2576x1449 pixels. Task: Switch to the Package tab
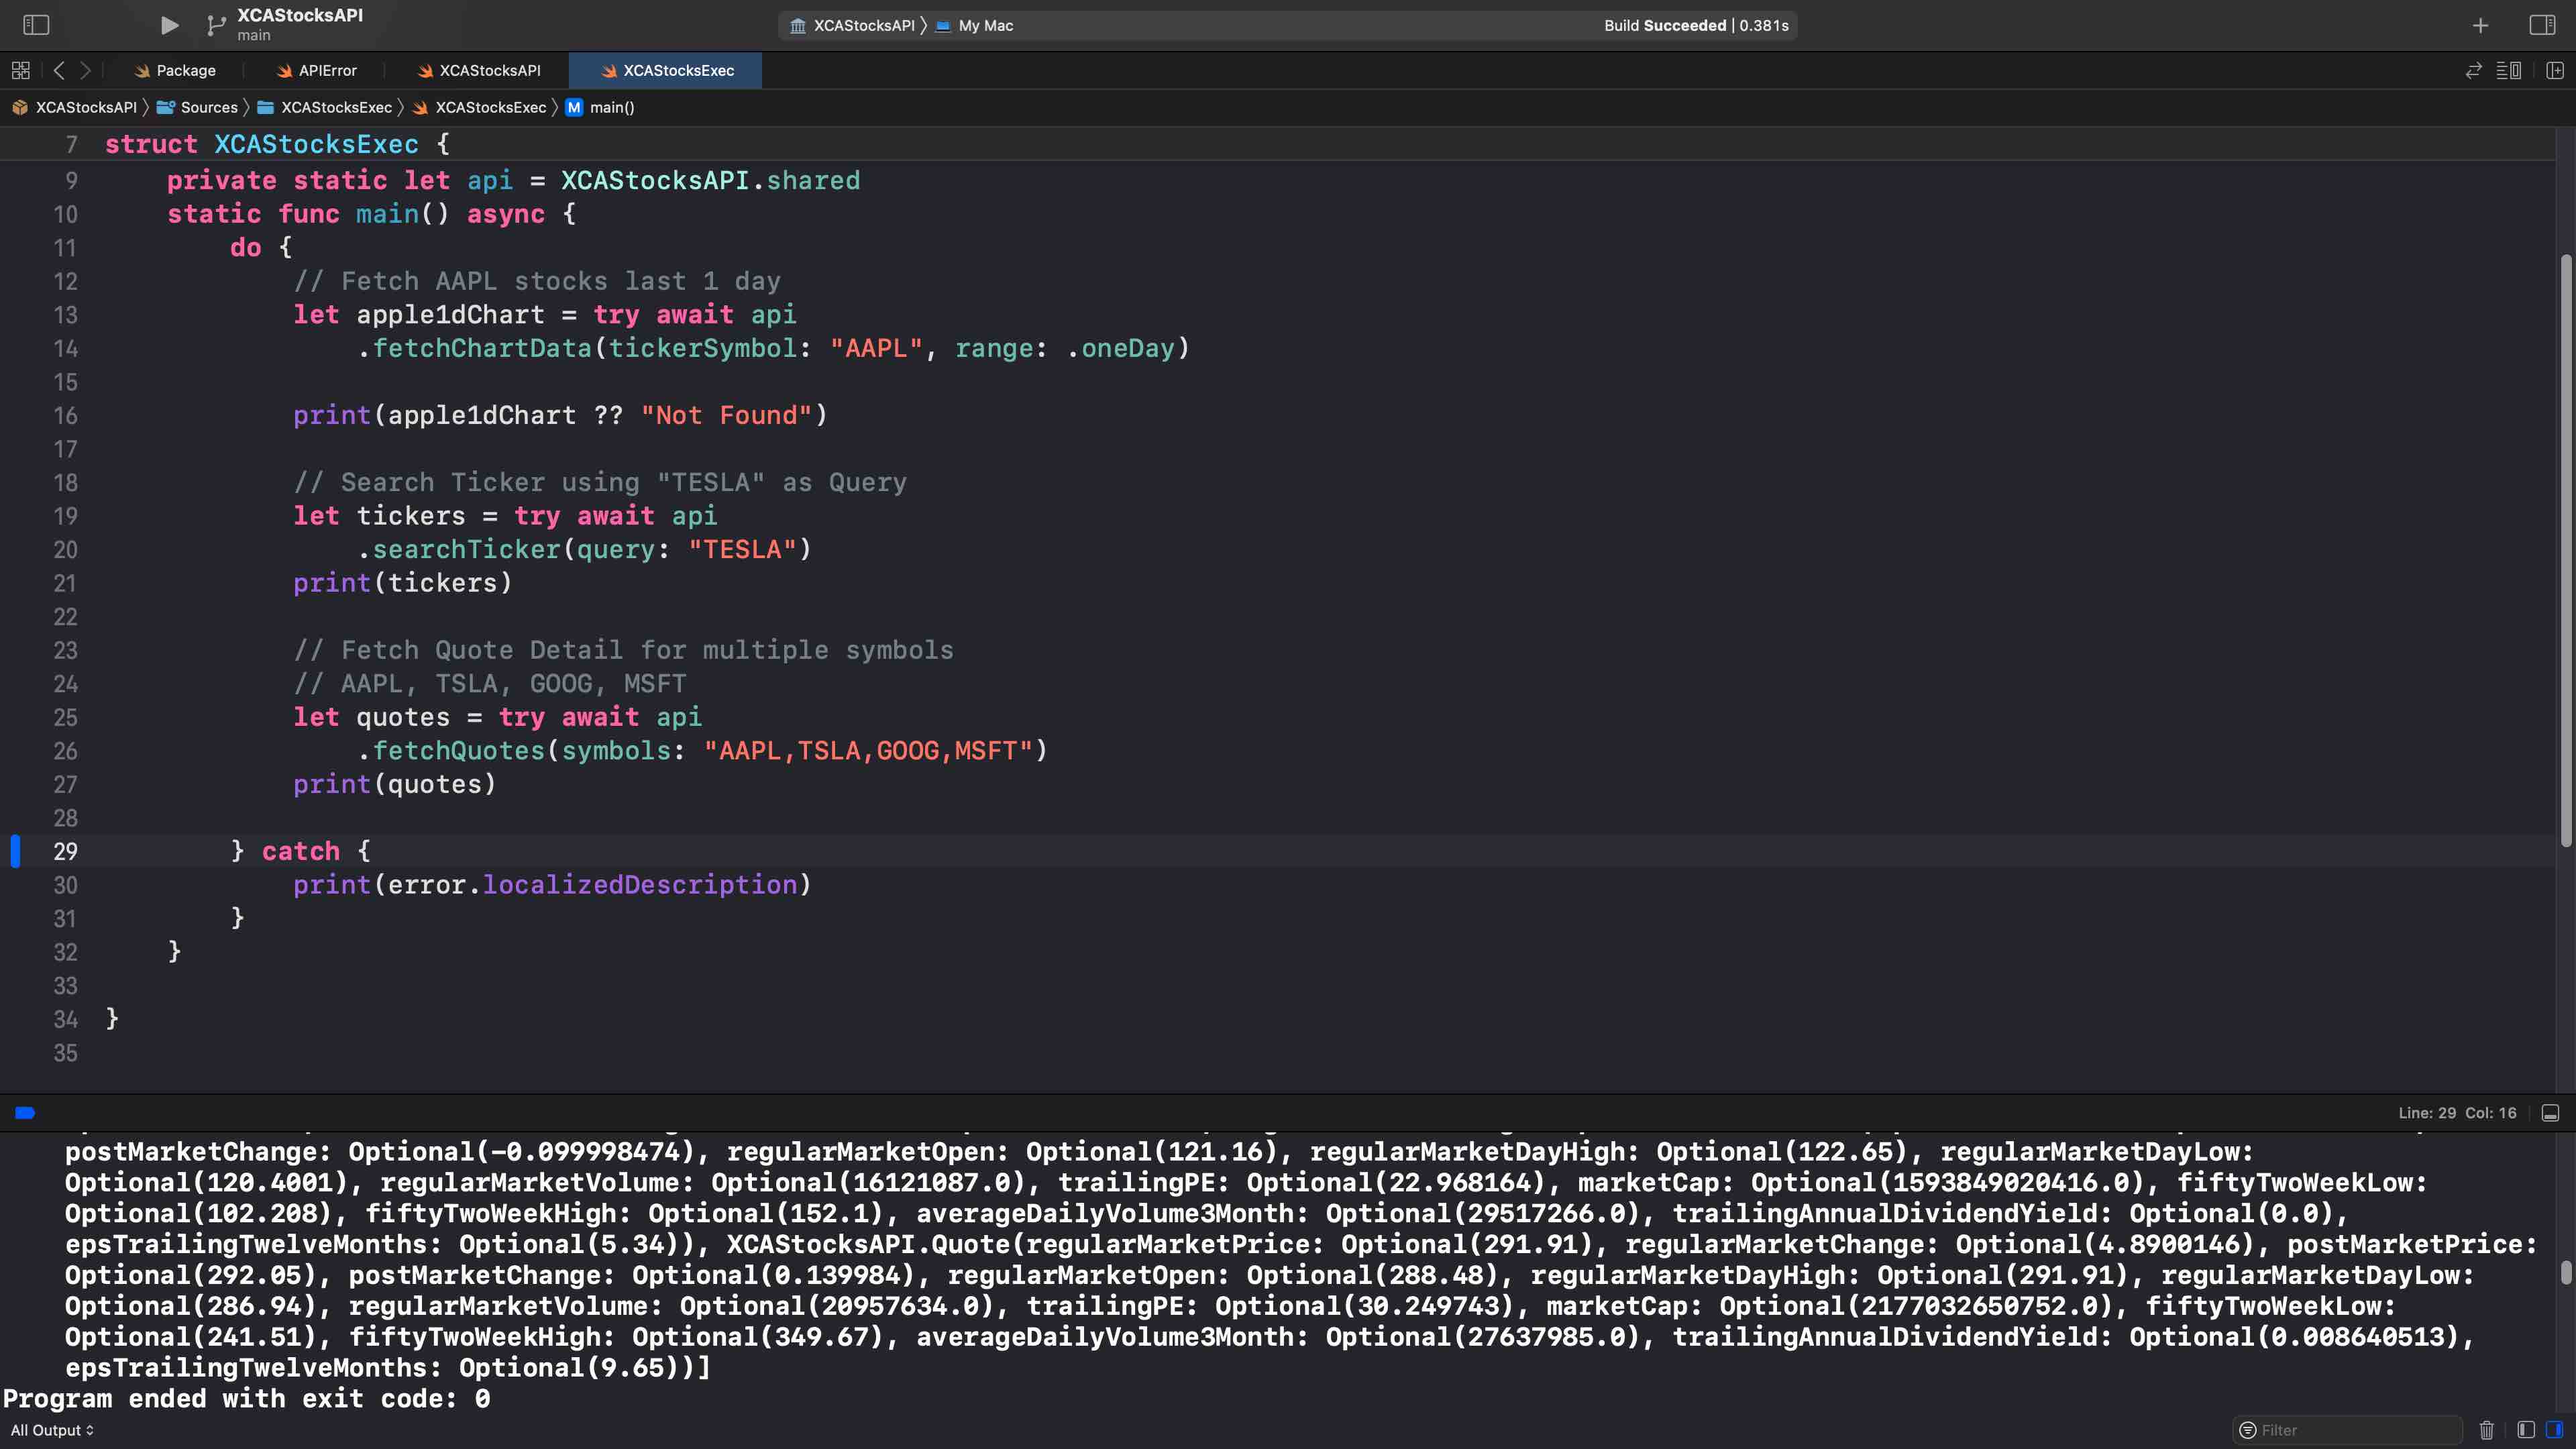[185, 70]
